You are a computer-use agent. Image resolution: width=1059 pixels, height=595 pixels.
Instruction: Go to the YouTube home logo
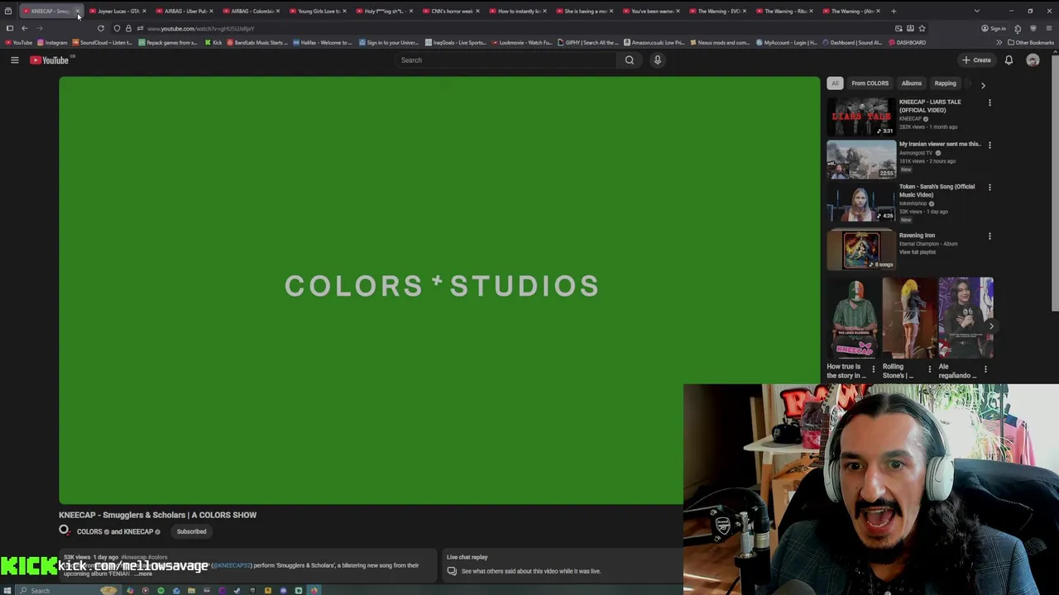51,60
